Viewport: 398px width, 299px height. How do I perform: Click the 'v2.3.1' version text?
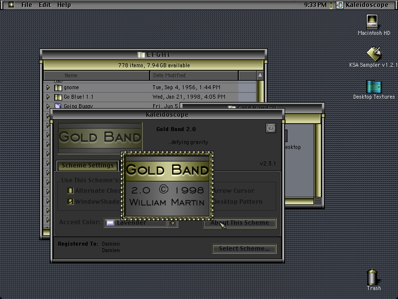tap(268, 163)
